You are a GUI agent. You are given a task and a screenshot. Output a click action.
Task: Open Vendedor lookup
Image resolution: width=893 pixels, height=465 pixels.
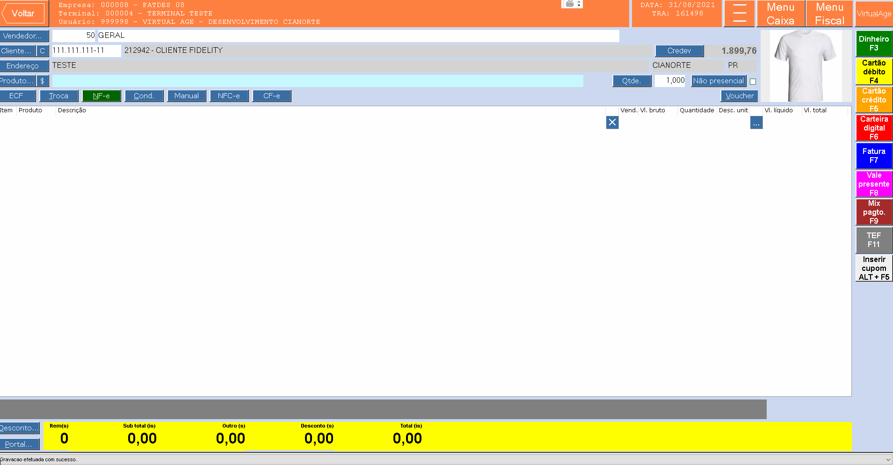[x=24, y=36]
